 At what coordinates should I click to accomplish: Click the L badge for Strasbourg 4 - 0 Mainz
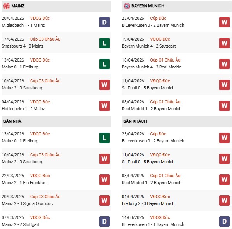[x=104, y=43]
